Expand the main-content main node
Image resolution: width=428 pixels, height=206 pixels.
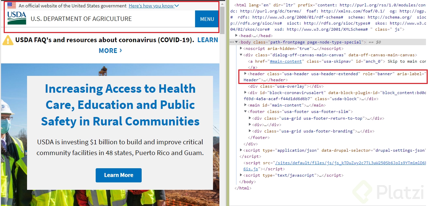pyautogui.click(x=245, y=105)
